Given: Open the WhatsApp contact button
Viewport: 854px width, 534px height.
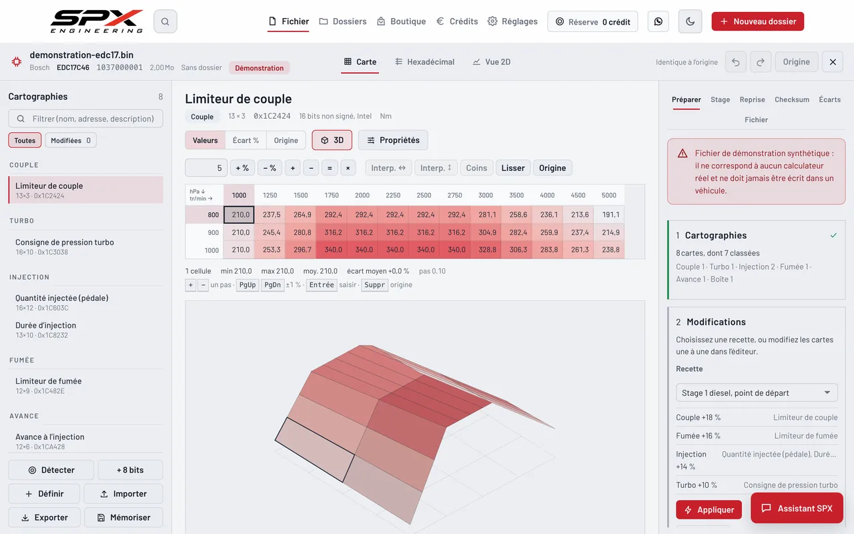Looking at the screenshot, I should point(659,21).
